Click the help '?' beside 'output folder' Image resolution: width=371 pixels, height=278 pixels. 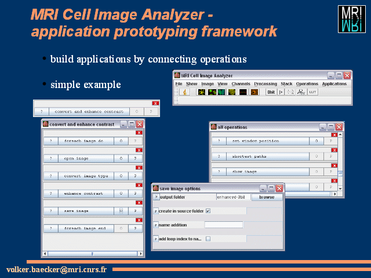tap(156, 197)
